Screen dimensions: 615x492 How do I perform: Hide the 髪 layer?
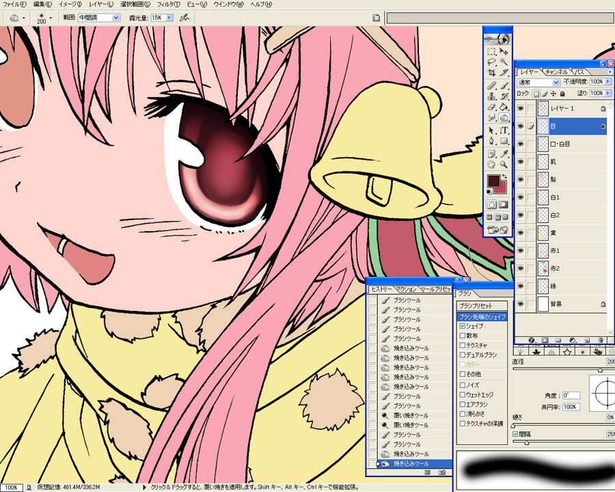[521, 179]
